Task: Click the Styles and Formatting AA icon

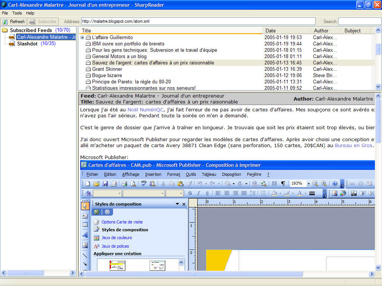Action: tap(88, 193)
